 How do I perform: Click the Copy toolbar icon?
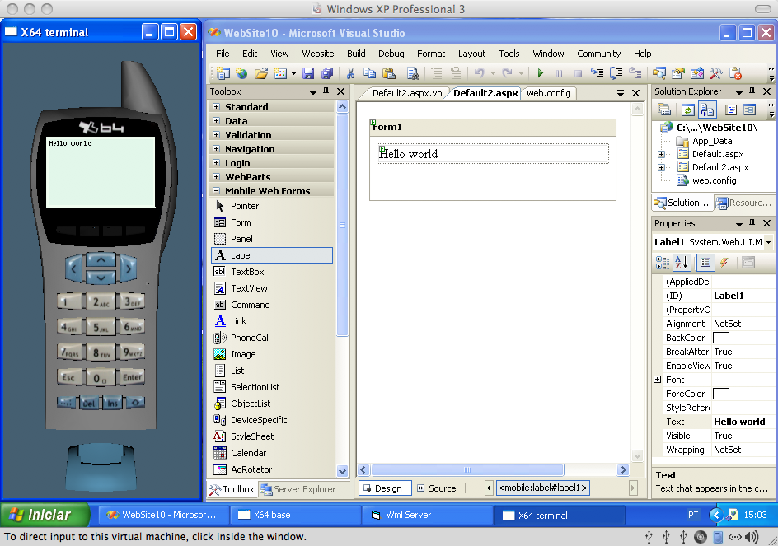pyautogui.click(x=369, y=73)
